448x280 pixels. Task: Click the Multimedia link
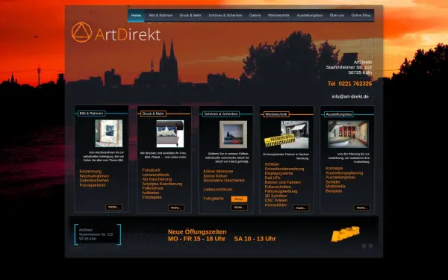(x=335, y=186)
